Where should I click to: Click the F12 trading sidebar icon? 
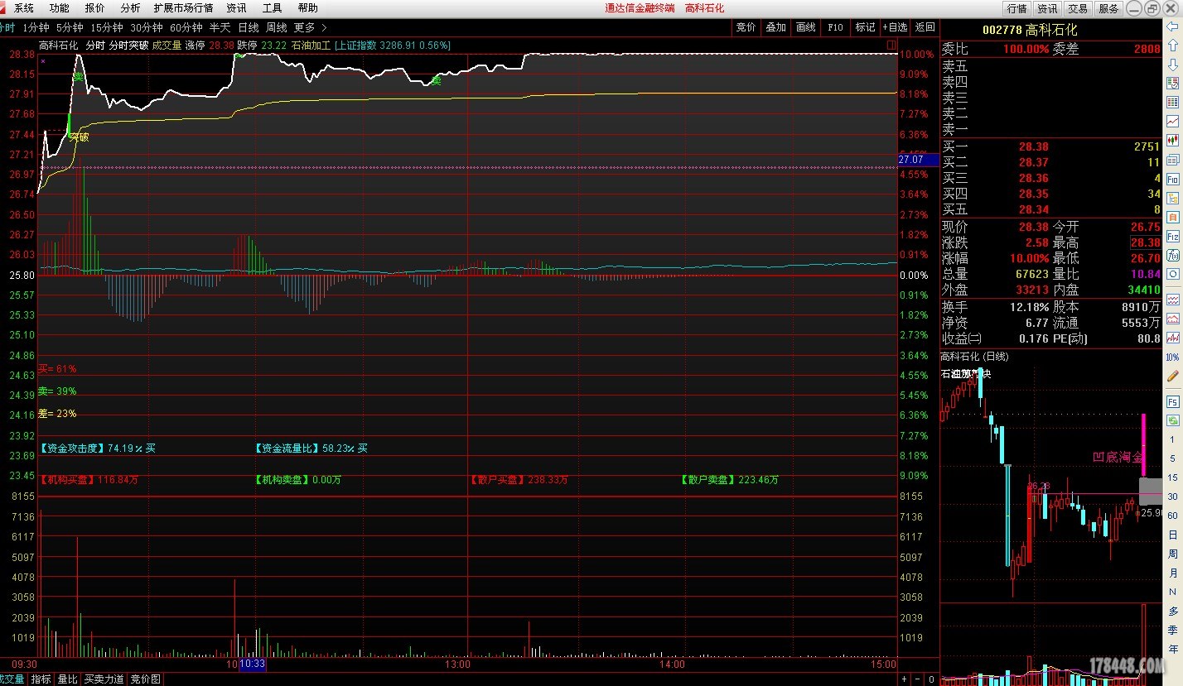coord(1172,236)
